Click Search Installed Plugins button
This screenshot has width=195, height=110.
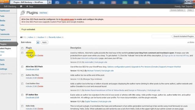point(183,36)
